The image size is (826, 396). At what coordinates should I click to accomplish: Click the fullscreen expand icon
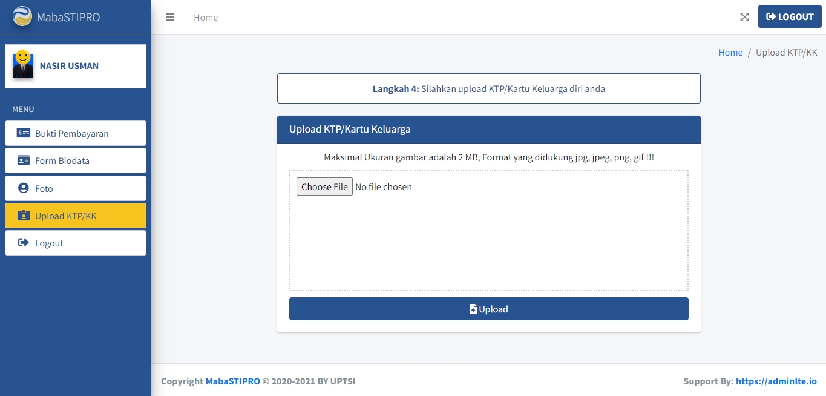(744, 17)
